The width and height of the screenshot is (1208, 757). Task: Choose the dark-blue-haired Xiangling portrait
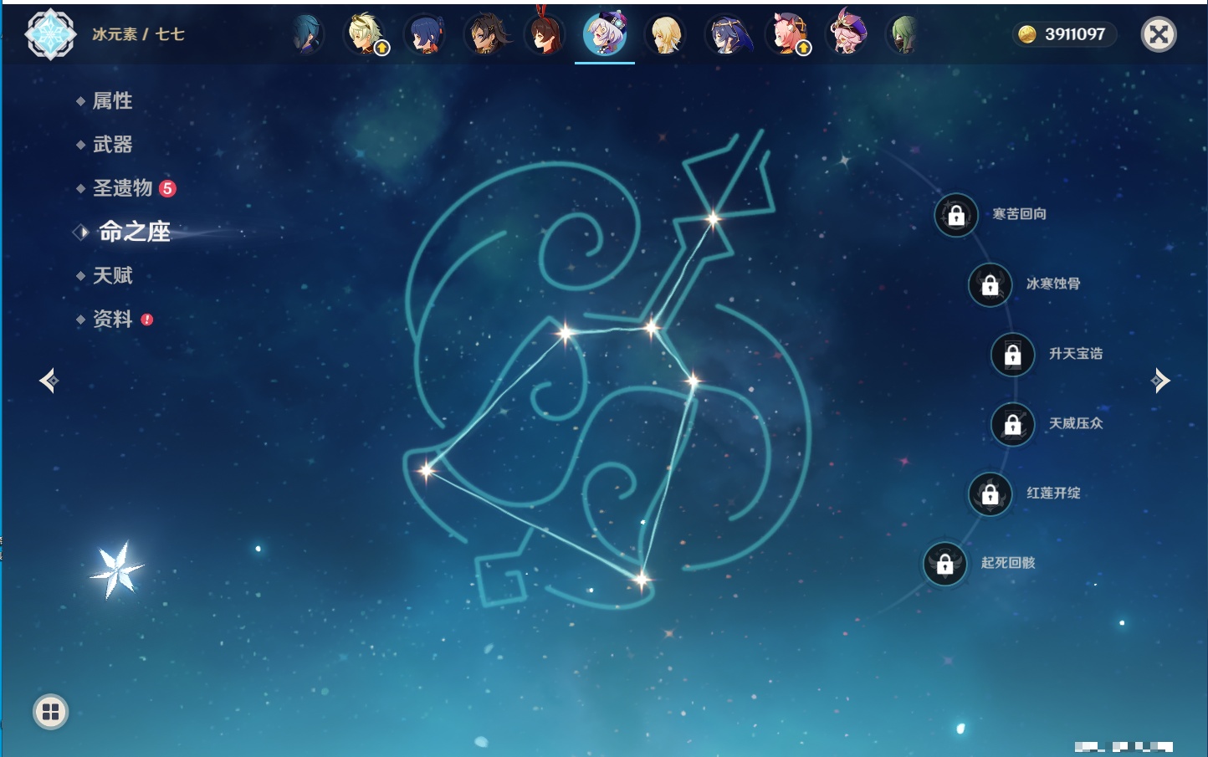point(426,35)
